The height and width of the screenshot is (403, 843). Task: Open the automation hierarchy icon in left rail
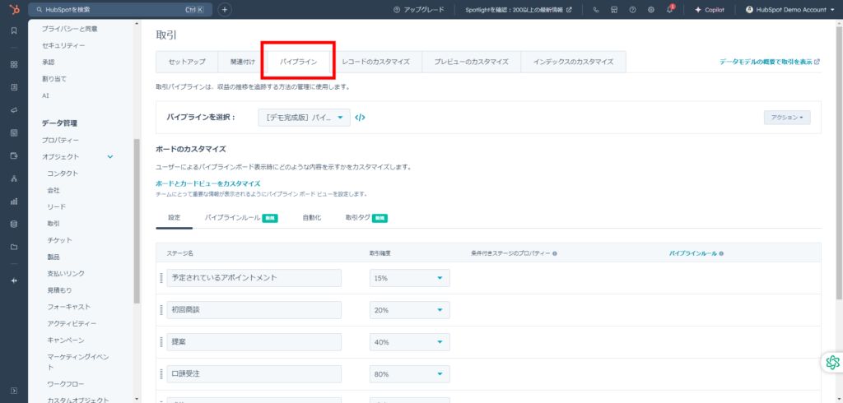point(14,178)
